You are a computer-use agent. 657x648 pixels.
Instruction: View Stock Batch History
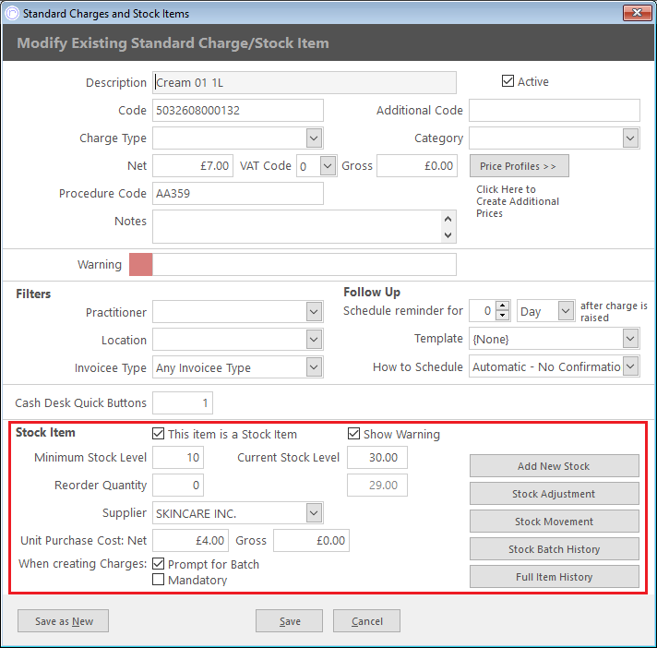point(554,548)
